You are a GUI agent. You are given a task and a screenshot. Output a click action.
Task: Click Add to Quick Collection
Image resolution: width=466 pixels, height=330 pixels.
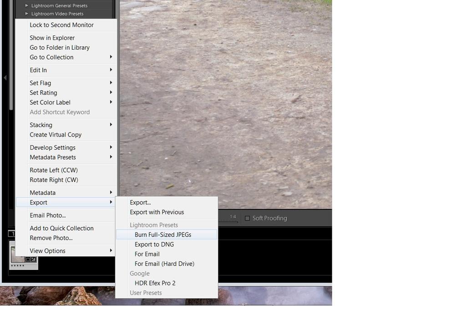(61, 228)
